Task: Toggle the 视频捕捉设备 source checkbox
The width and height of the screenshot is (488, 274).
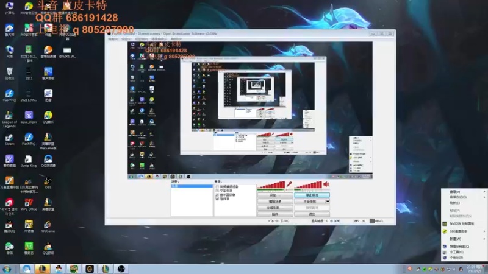Action: click(x=217, y=187)
